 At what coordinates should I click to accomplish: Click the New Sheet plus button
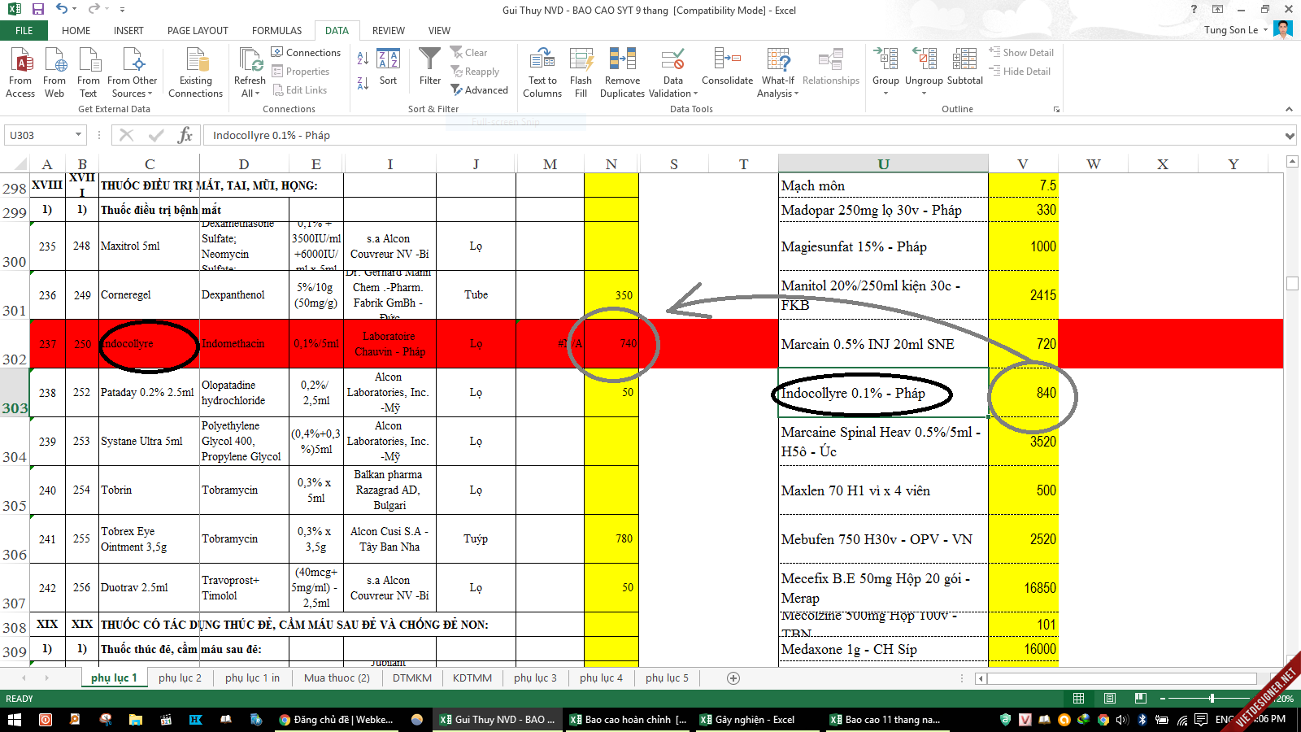[733, 678]
